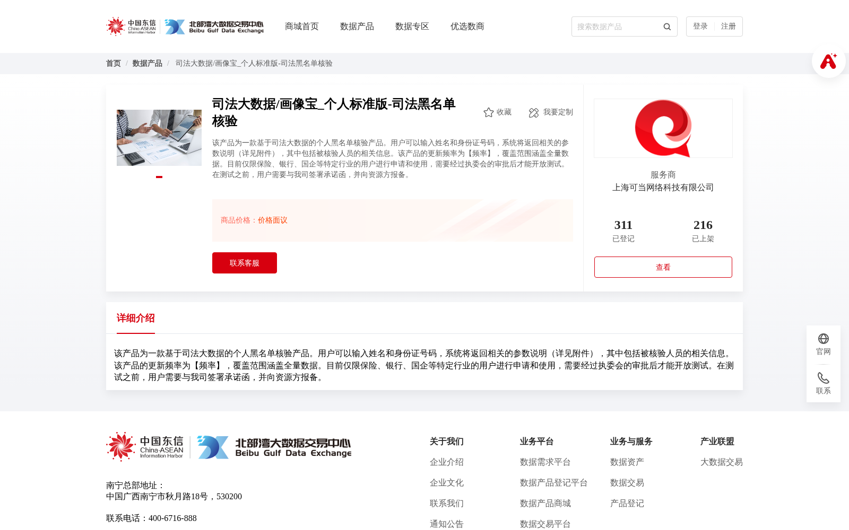Image resolution: width=849 pixels, height=530 pixels.
Task: Open the 商城首页 menu item
Action: pos(302,26)
